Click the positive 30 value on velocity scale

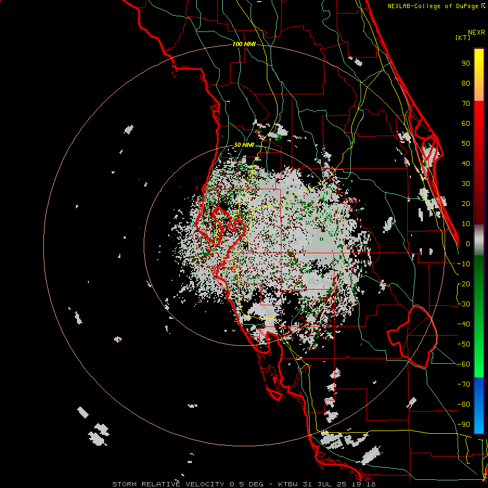466,184
